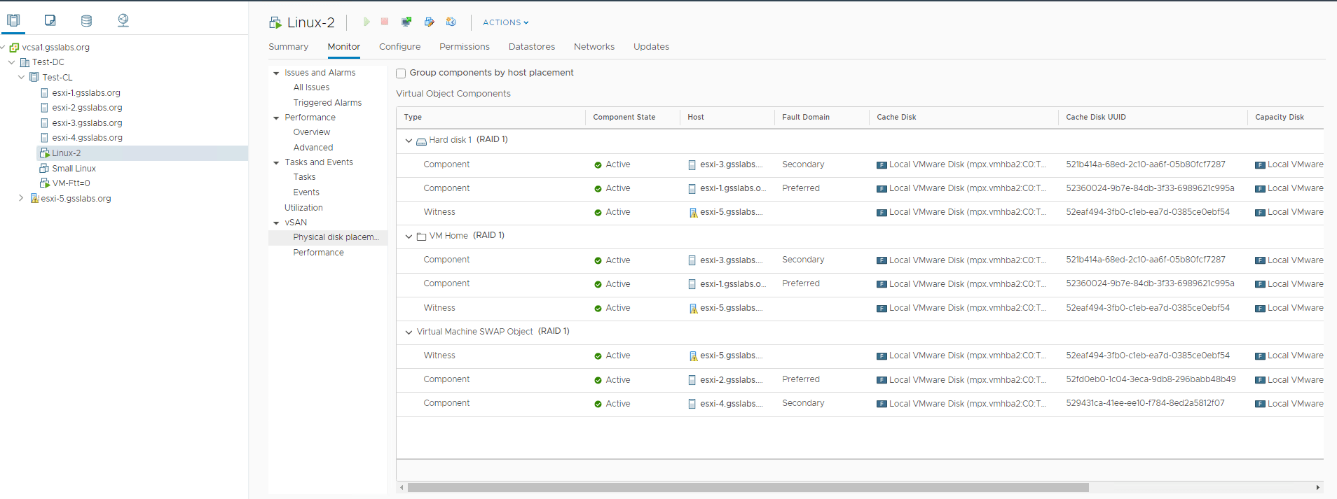
Task: Open the Datastores tab
Action: click(531, 47)
